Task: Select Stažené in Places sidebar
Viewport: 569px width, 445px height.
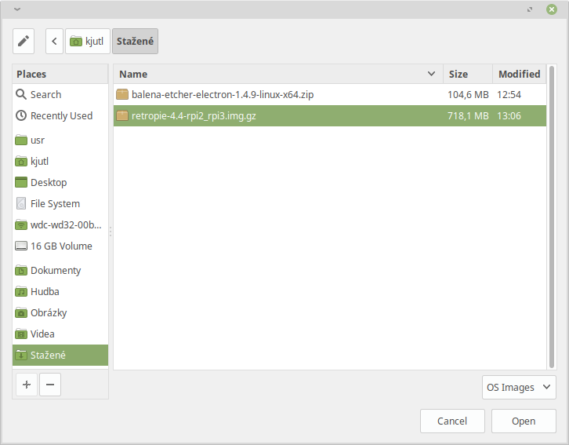Action: 60,355
